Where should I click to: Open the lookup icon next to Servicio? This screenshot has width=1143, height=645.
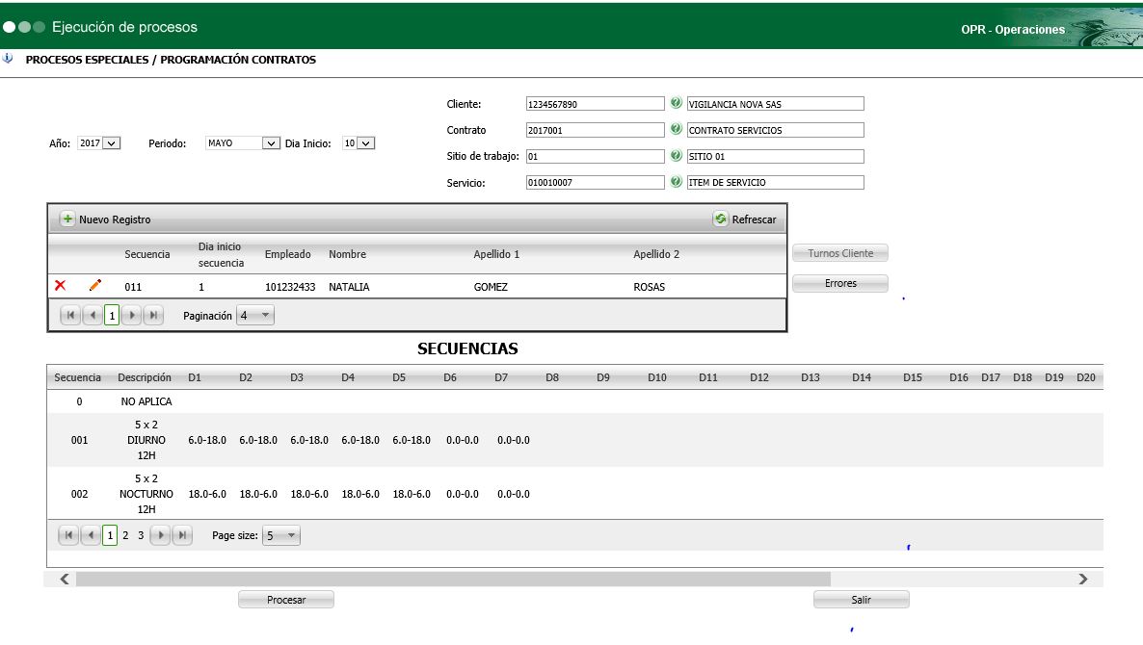(676, 181)
